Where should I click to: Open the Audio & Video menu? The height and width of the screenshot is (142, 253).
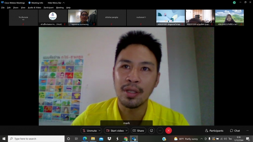(x=34, y=8)
